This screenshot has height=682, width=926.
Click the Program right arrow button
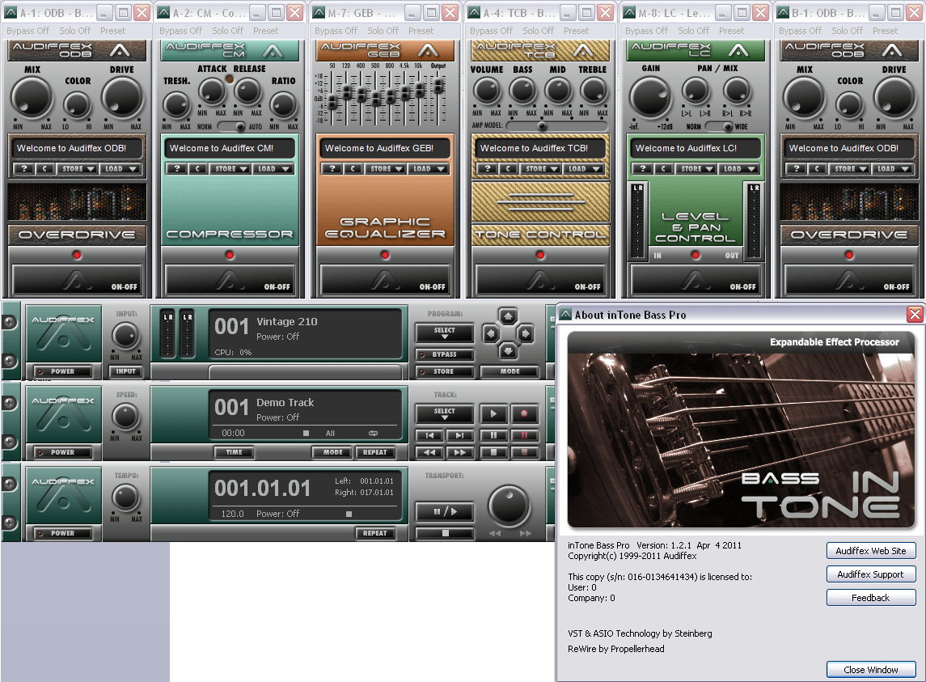[x=525, y=333]
